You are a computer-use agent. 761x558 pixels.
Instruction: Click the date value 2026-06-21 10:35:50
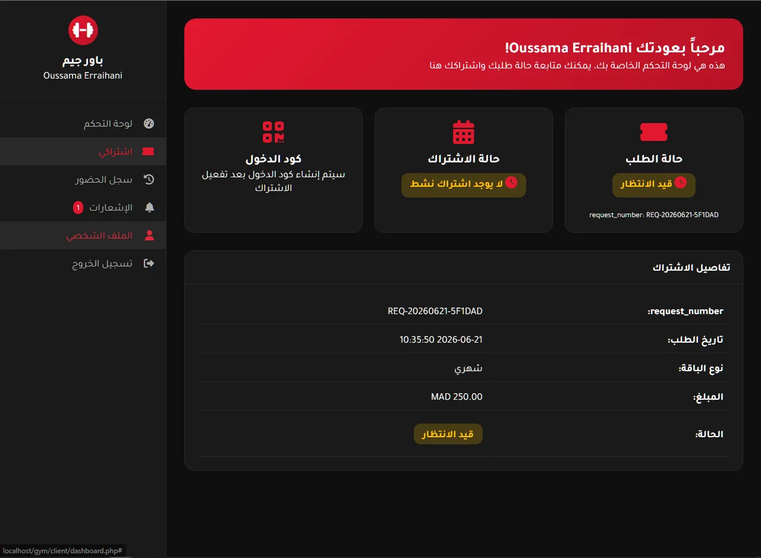tap(441, 339)
